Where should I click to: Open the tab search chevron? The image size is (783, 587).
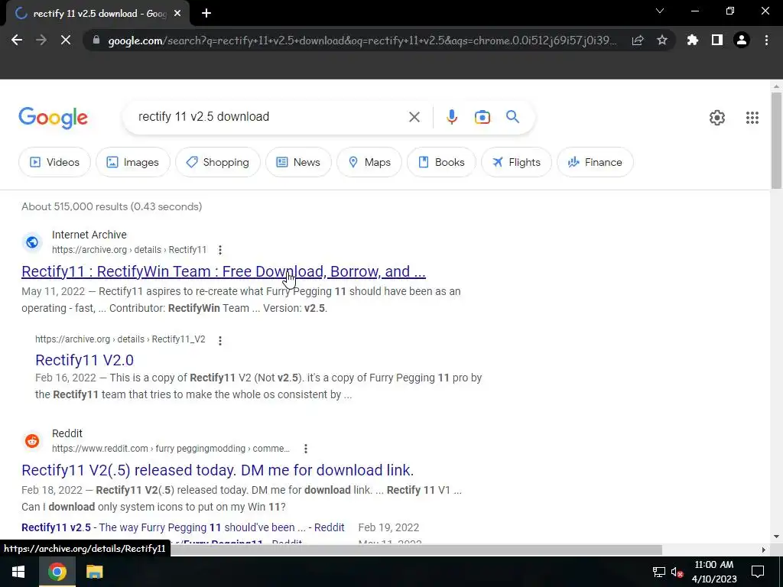660,11
